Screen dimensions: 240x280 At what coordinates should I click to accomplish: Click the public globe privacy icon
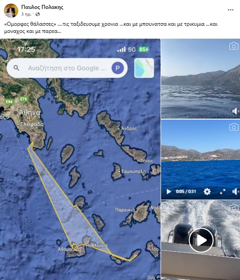coord(38,14)
